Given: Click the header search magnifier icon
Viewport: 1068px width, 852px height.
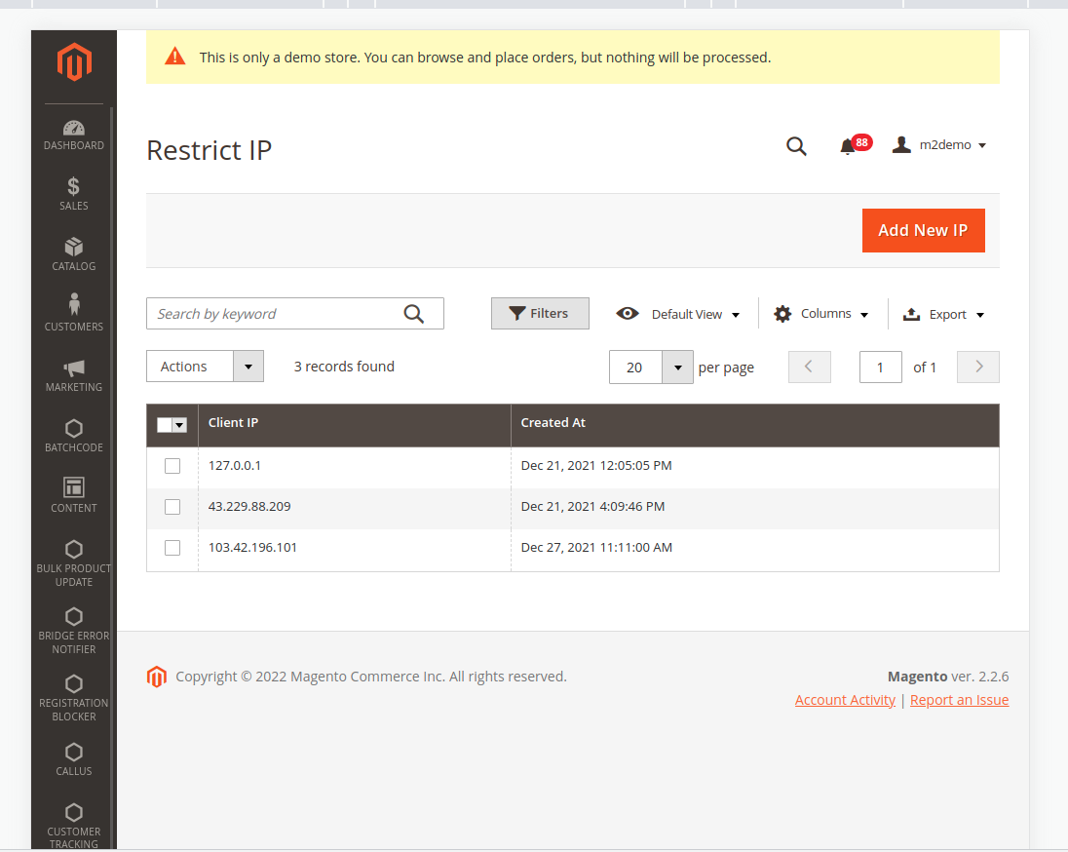Looking at the screenshot, I should [796, 146].
